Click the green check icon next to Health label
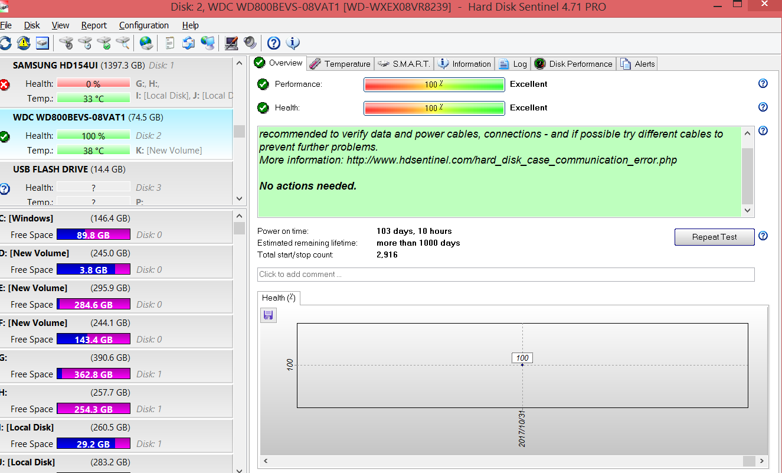 (x=263, y=107)
